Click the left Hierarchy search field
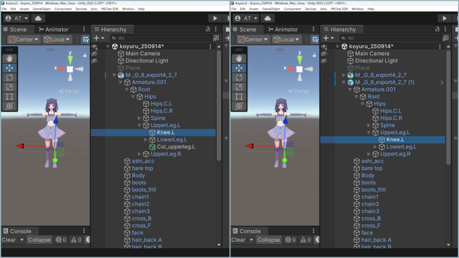 161,38
